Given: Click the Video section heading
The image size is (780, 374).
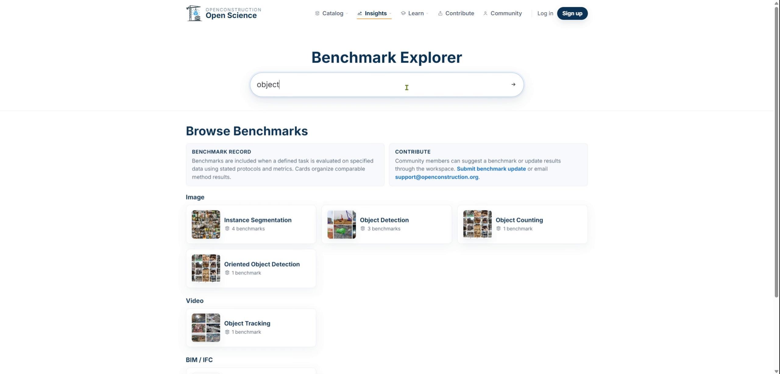Looking at the screenshot, I should click(x=195, y=301).
